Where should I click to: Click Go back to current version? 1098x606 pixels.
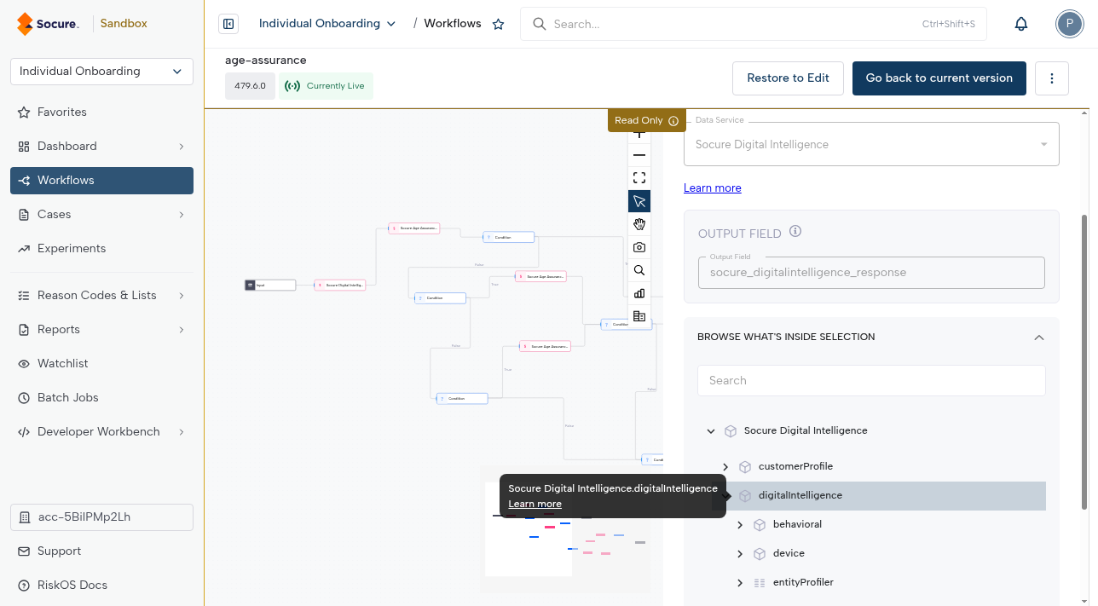(939, 78)
